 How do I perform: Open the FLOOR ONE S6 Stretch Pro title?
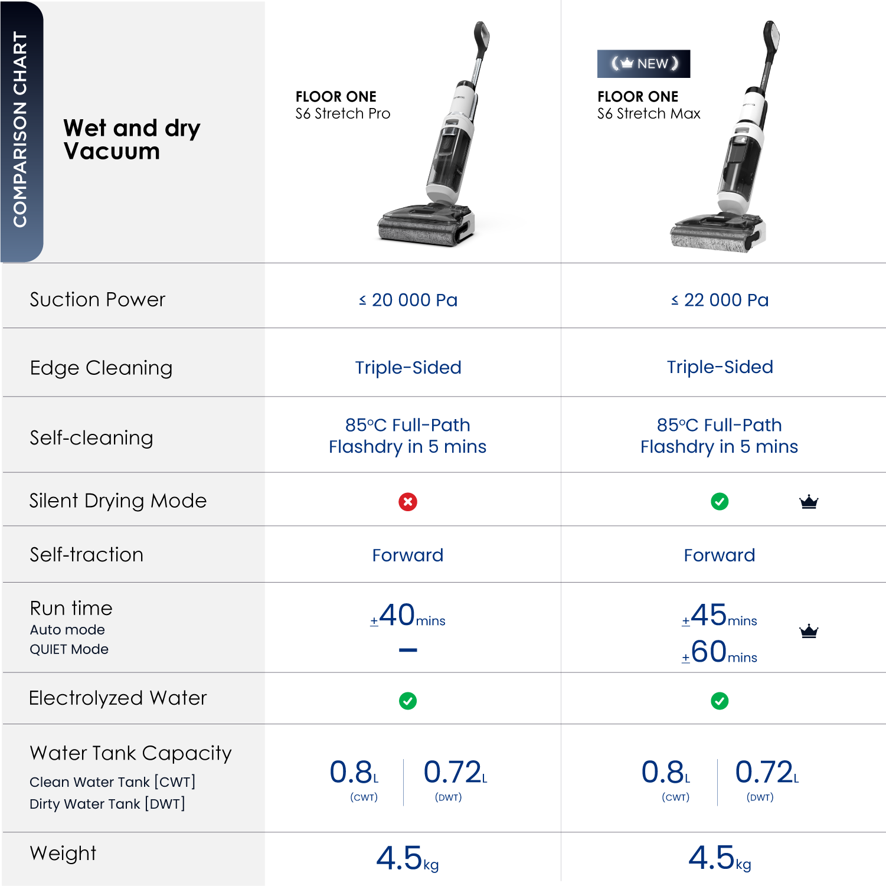point(342,105)
